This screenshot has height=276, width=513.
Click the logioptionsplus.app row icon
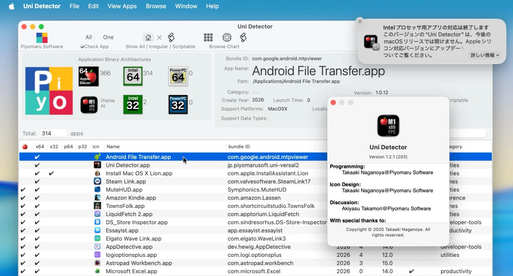coord(97,255)
